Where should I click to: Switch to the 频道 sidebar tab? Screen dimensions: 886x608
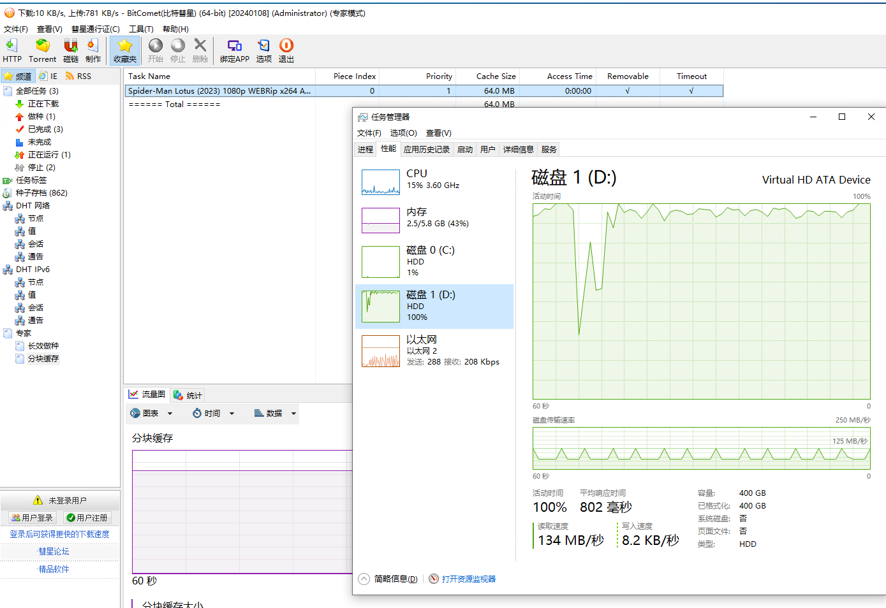[18, 76]
